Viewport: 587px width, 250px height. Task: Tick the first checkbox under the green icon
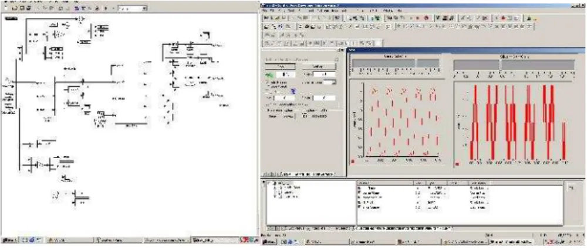coord(267,82)
